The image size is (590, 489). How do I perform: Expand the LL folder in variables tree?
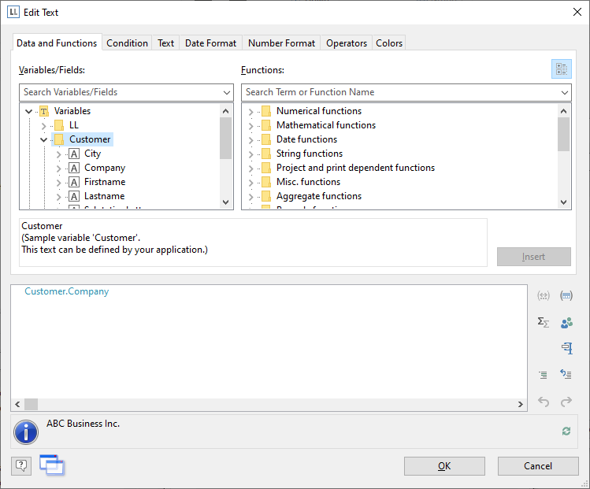point(43,125)
